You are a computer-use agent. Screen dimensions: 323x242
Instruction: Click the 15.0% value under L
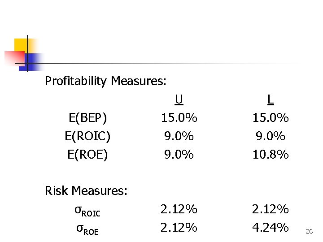pos(270,118)
